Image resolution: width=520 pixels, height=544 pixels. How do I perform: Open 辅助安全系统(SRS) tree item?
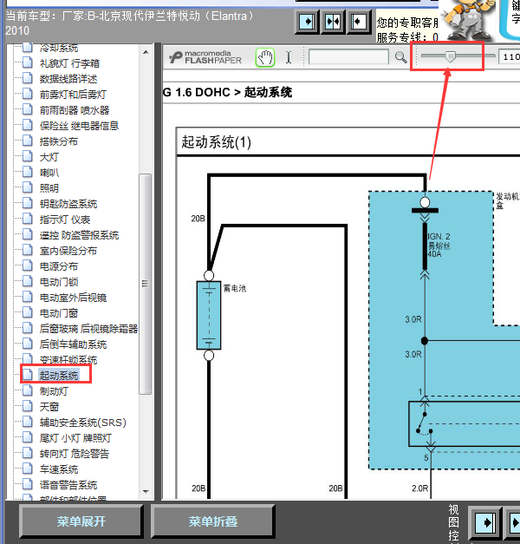[x=82, y=423]
